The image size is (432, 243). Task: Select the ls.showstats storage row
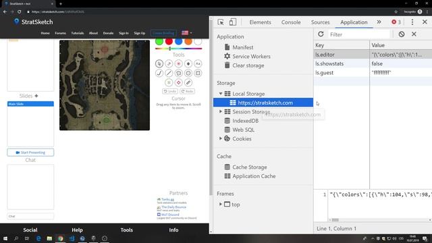pos(373,63)
